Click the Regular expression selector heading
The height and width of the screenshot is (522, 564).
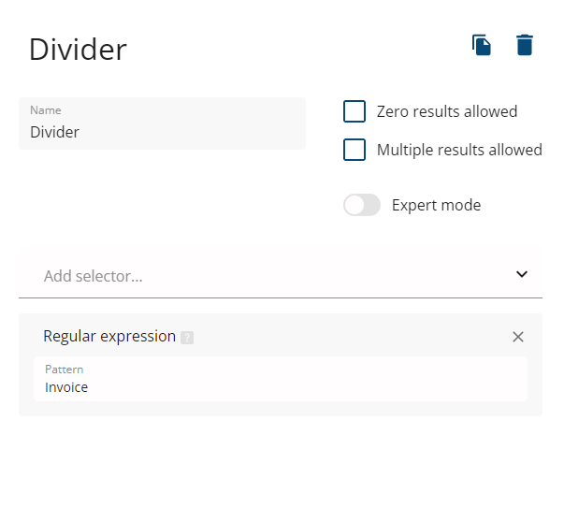point(109,336)
